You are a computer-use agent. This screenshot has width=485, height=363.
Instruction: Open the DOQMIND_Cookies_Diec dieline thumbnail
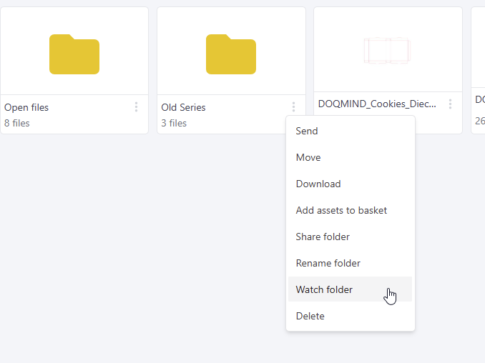[387, 50]
